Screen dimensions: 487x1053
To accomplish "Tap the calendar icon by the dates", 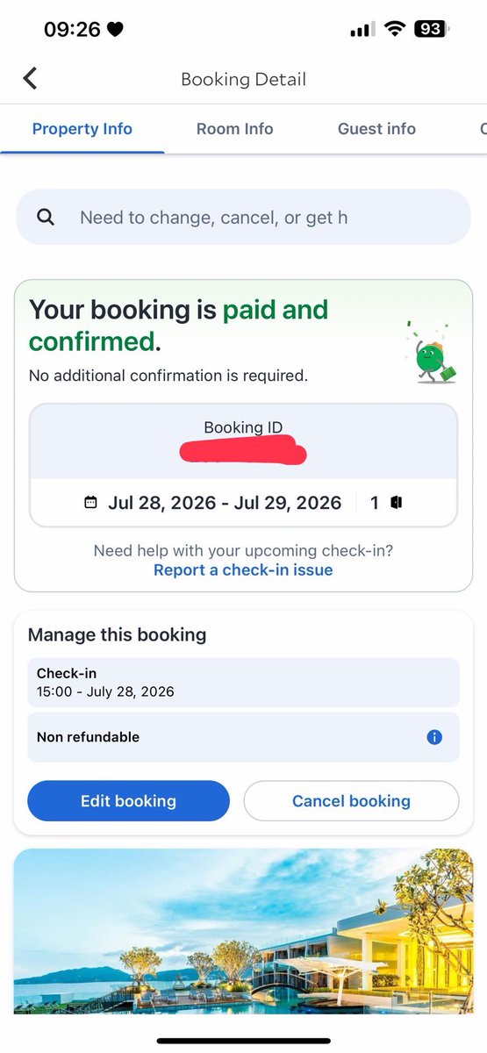I will pyautogui.click(x=90, y=503).
